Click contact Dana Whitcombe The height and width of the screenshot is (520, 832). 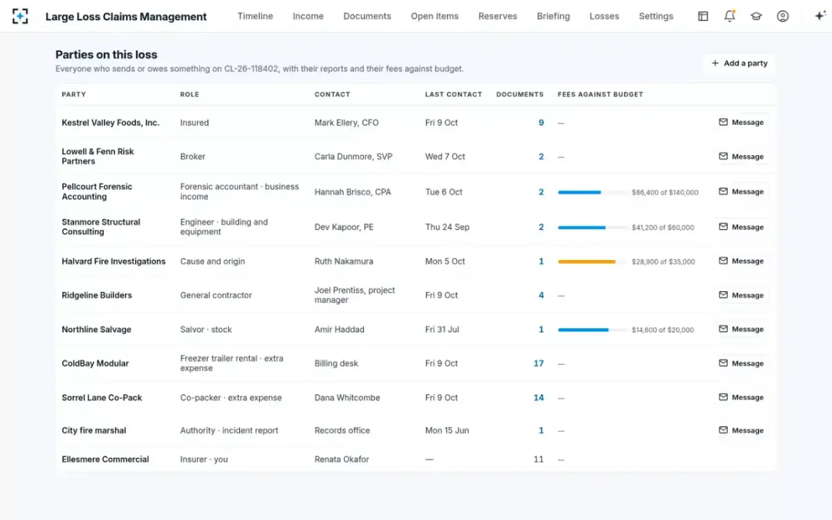[x=347, y=398]
